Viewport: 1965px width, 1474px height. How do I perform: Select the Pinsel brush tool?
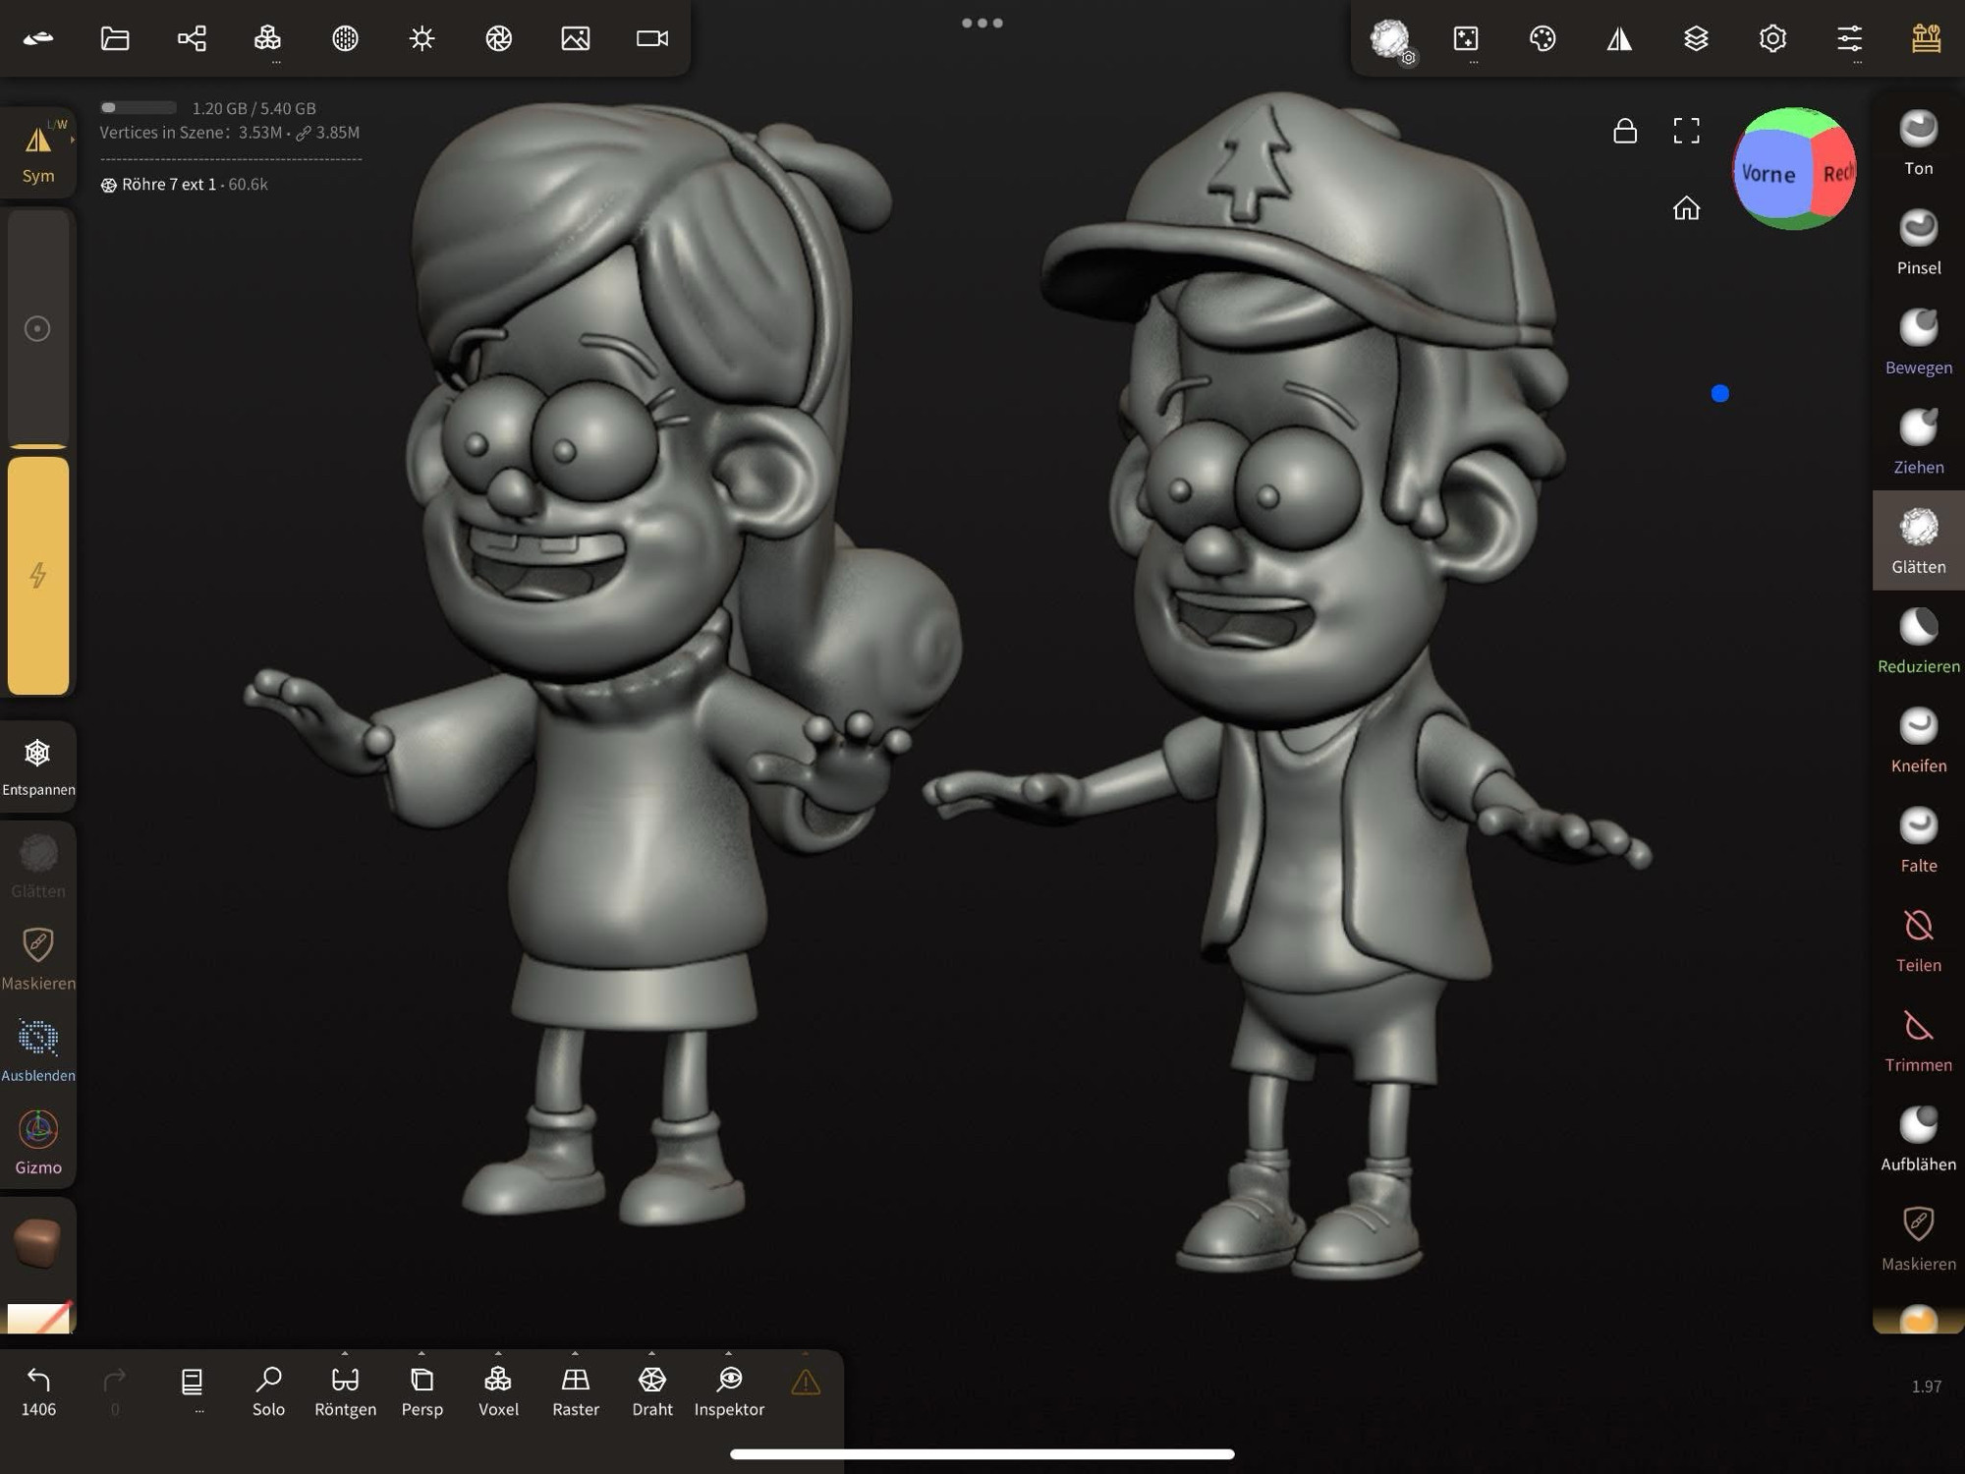point(1918,244)
